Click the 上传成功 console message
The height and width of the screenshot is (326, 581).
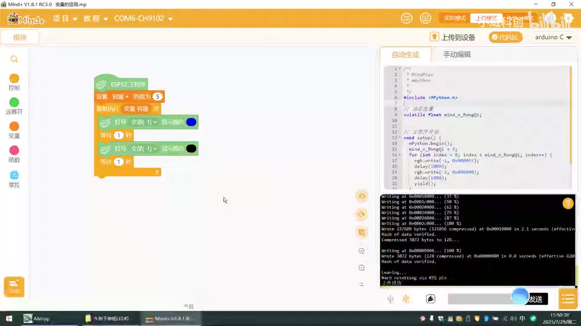click(x=392, y=283)
